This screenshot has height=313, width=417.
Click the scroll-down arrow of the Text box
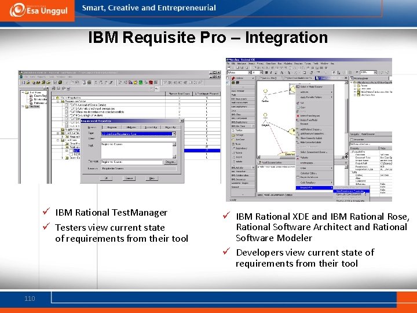tap(174, 156)
